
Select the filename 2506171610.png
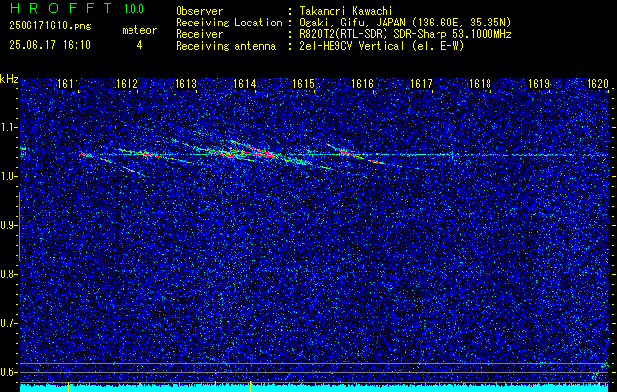point(50,26)
